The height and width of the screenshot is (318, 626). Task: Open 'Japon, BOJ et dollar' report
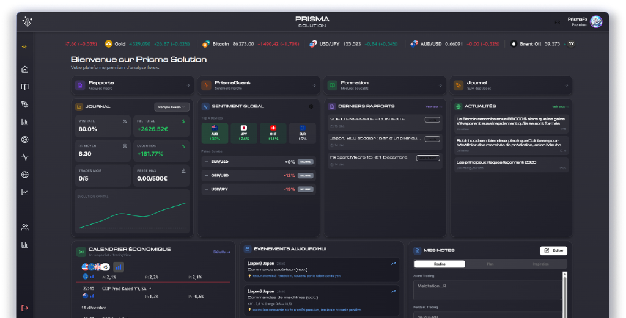pos(385,142)
